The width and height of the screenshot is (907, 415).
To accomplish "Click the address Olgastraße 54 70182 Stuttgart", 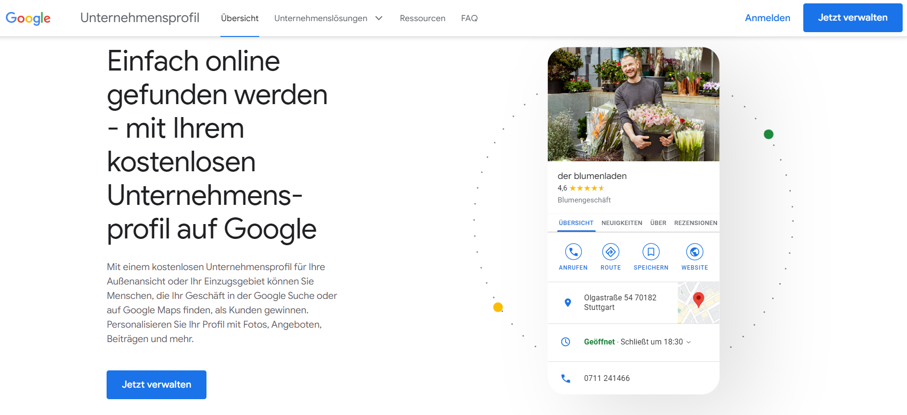I will 620,302.
